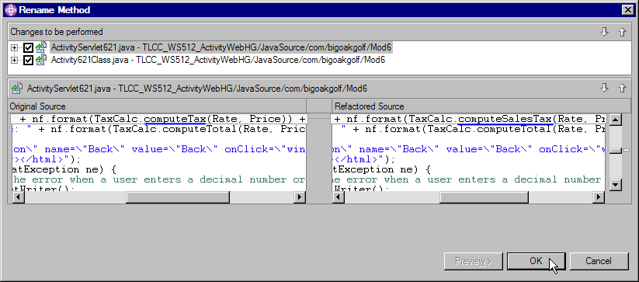The height and width of the screenshot is (282, 639).
Task: Uncheck the Activity621Class.java change checkbox
Action: [x=28, y=61]
